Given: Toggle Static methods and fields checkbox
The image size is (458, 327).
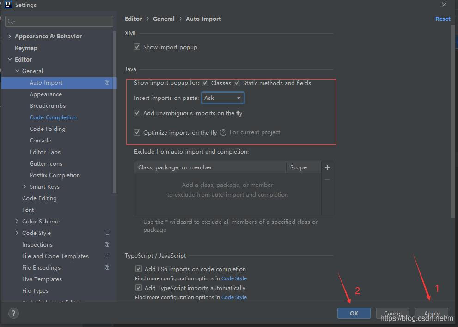Looking at the screenshot, I should coord(237,83).
